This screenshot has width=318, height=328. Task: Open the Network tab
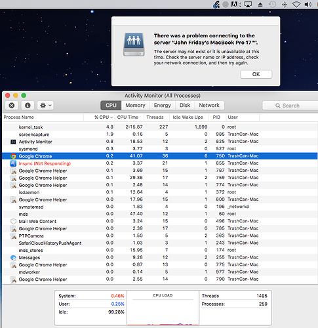pos(209,106)
